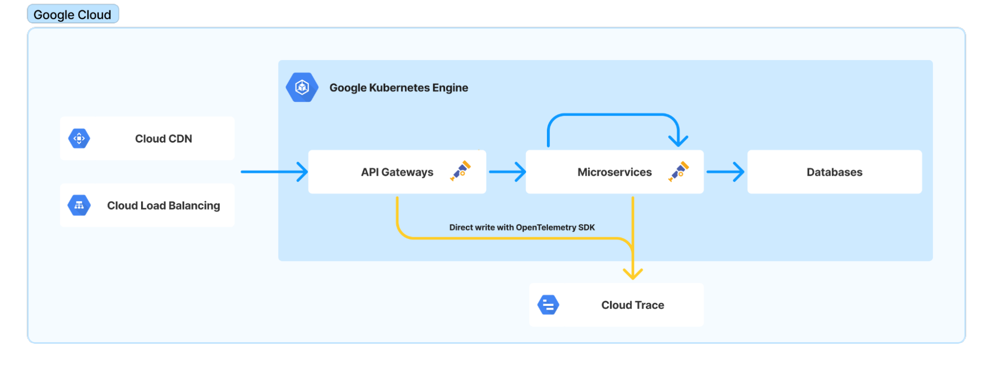Click the 'Direct write with OpenTelemetry SDK' caption
This screenshot has width=993, height=371.
[522, 227]
